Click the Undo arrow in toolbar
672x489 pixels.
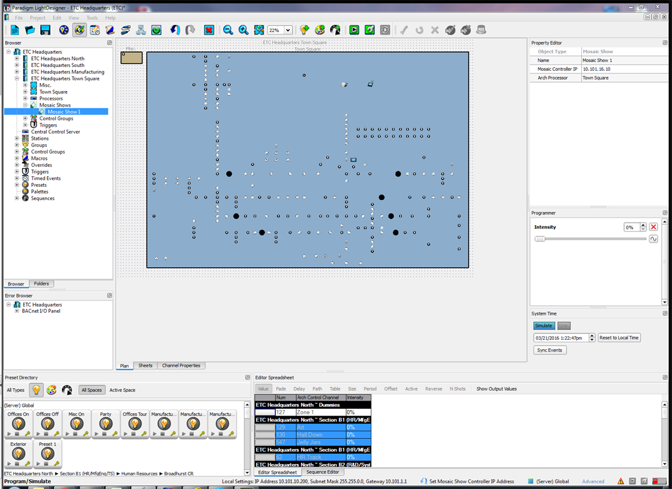tap(175, 30)
